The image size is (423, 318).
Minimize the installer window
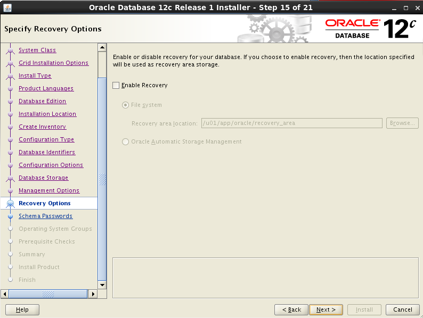coord(394,8)
